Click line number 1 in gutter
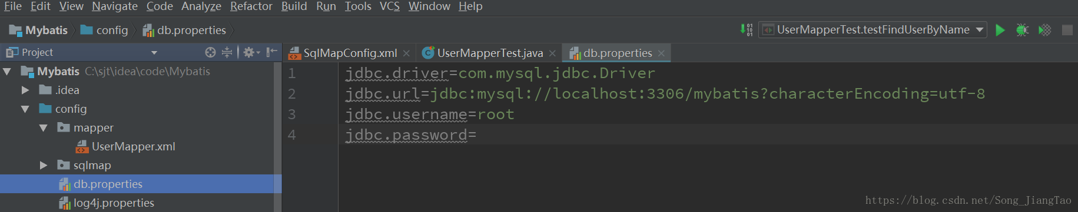This screenshot has width=1078, height=212. 291,73
